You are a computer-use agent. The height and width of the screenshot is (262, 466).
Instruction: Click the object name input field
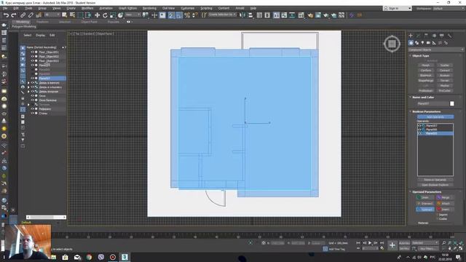tap(433, 103)
